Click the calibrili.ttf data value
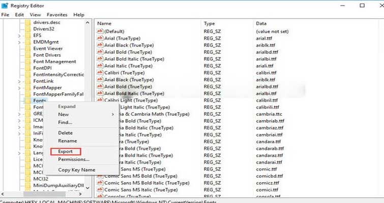384x203 pixels. pyautogui.click(x=268, y=107)
